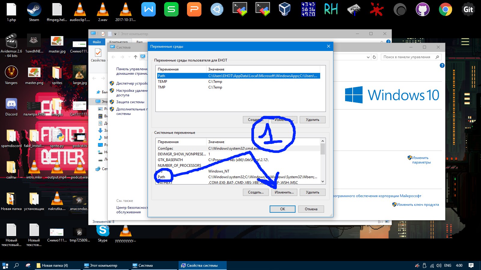
Task: Open taskbar search magnifier
Action: tap(17, 265)
